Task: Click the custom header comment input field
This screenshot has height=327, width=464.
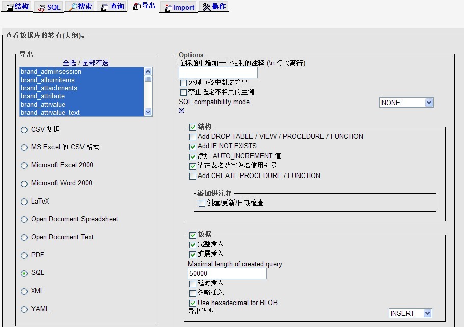Action: (x=218, y=72)
